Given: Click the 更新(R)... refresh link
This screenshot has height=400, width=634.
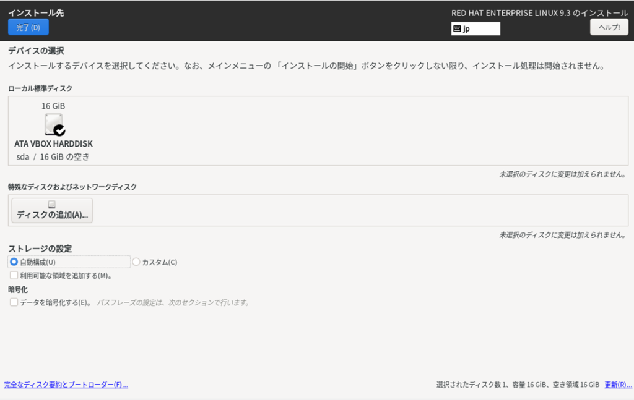Looking at the screenshot, I should click(618, 385).
